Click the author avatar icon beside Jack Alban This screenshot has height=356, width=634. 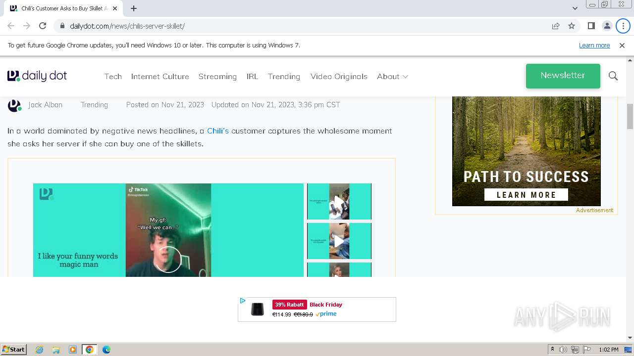pyautogui.click(x=14, y=105)
